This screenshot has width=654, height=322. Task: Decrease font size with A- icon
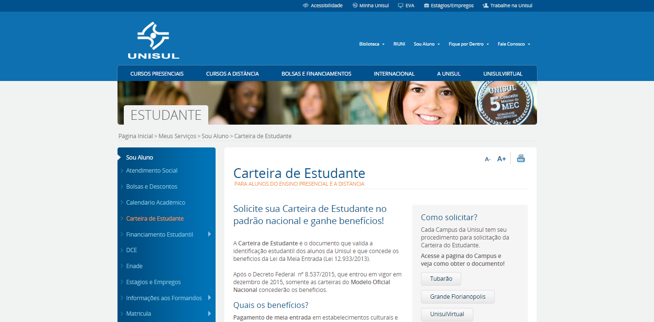coord(487,159)
